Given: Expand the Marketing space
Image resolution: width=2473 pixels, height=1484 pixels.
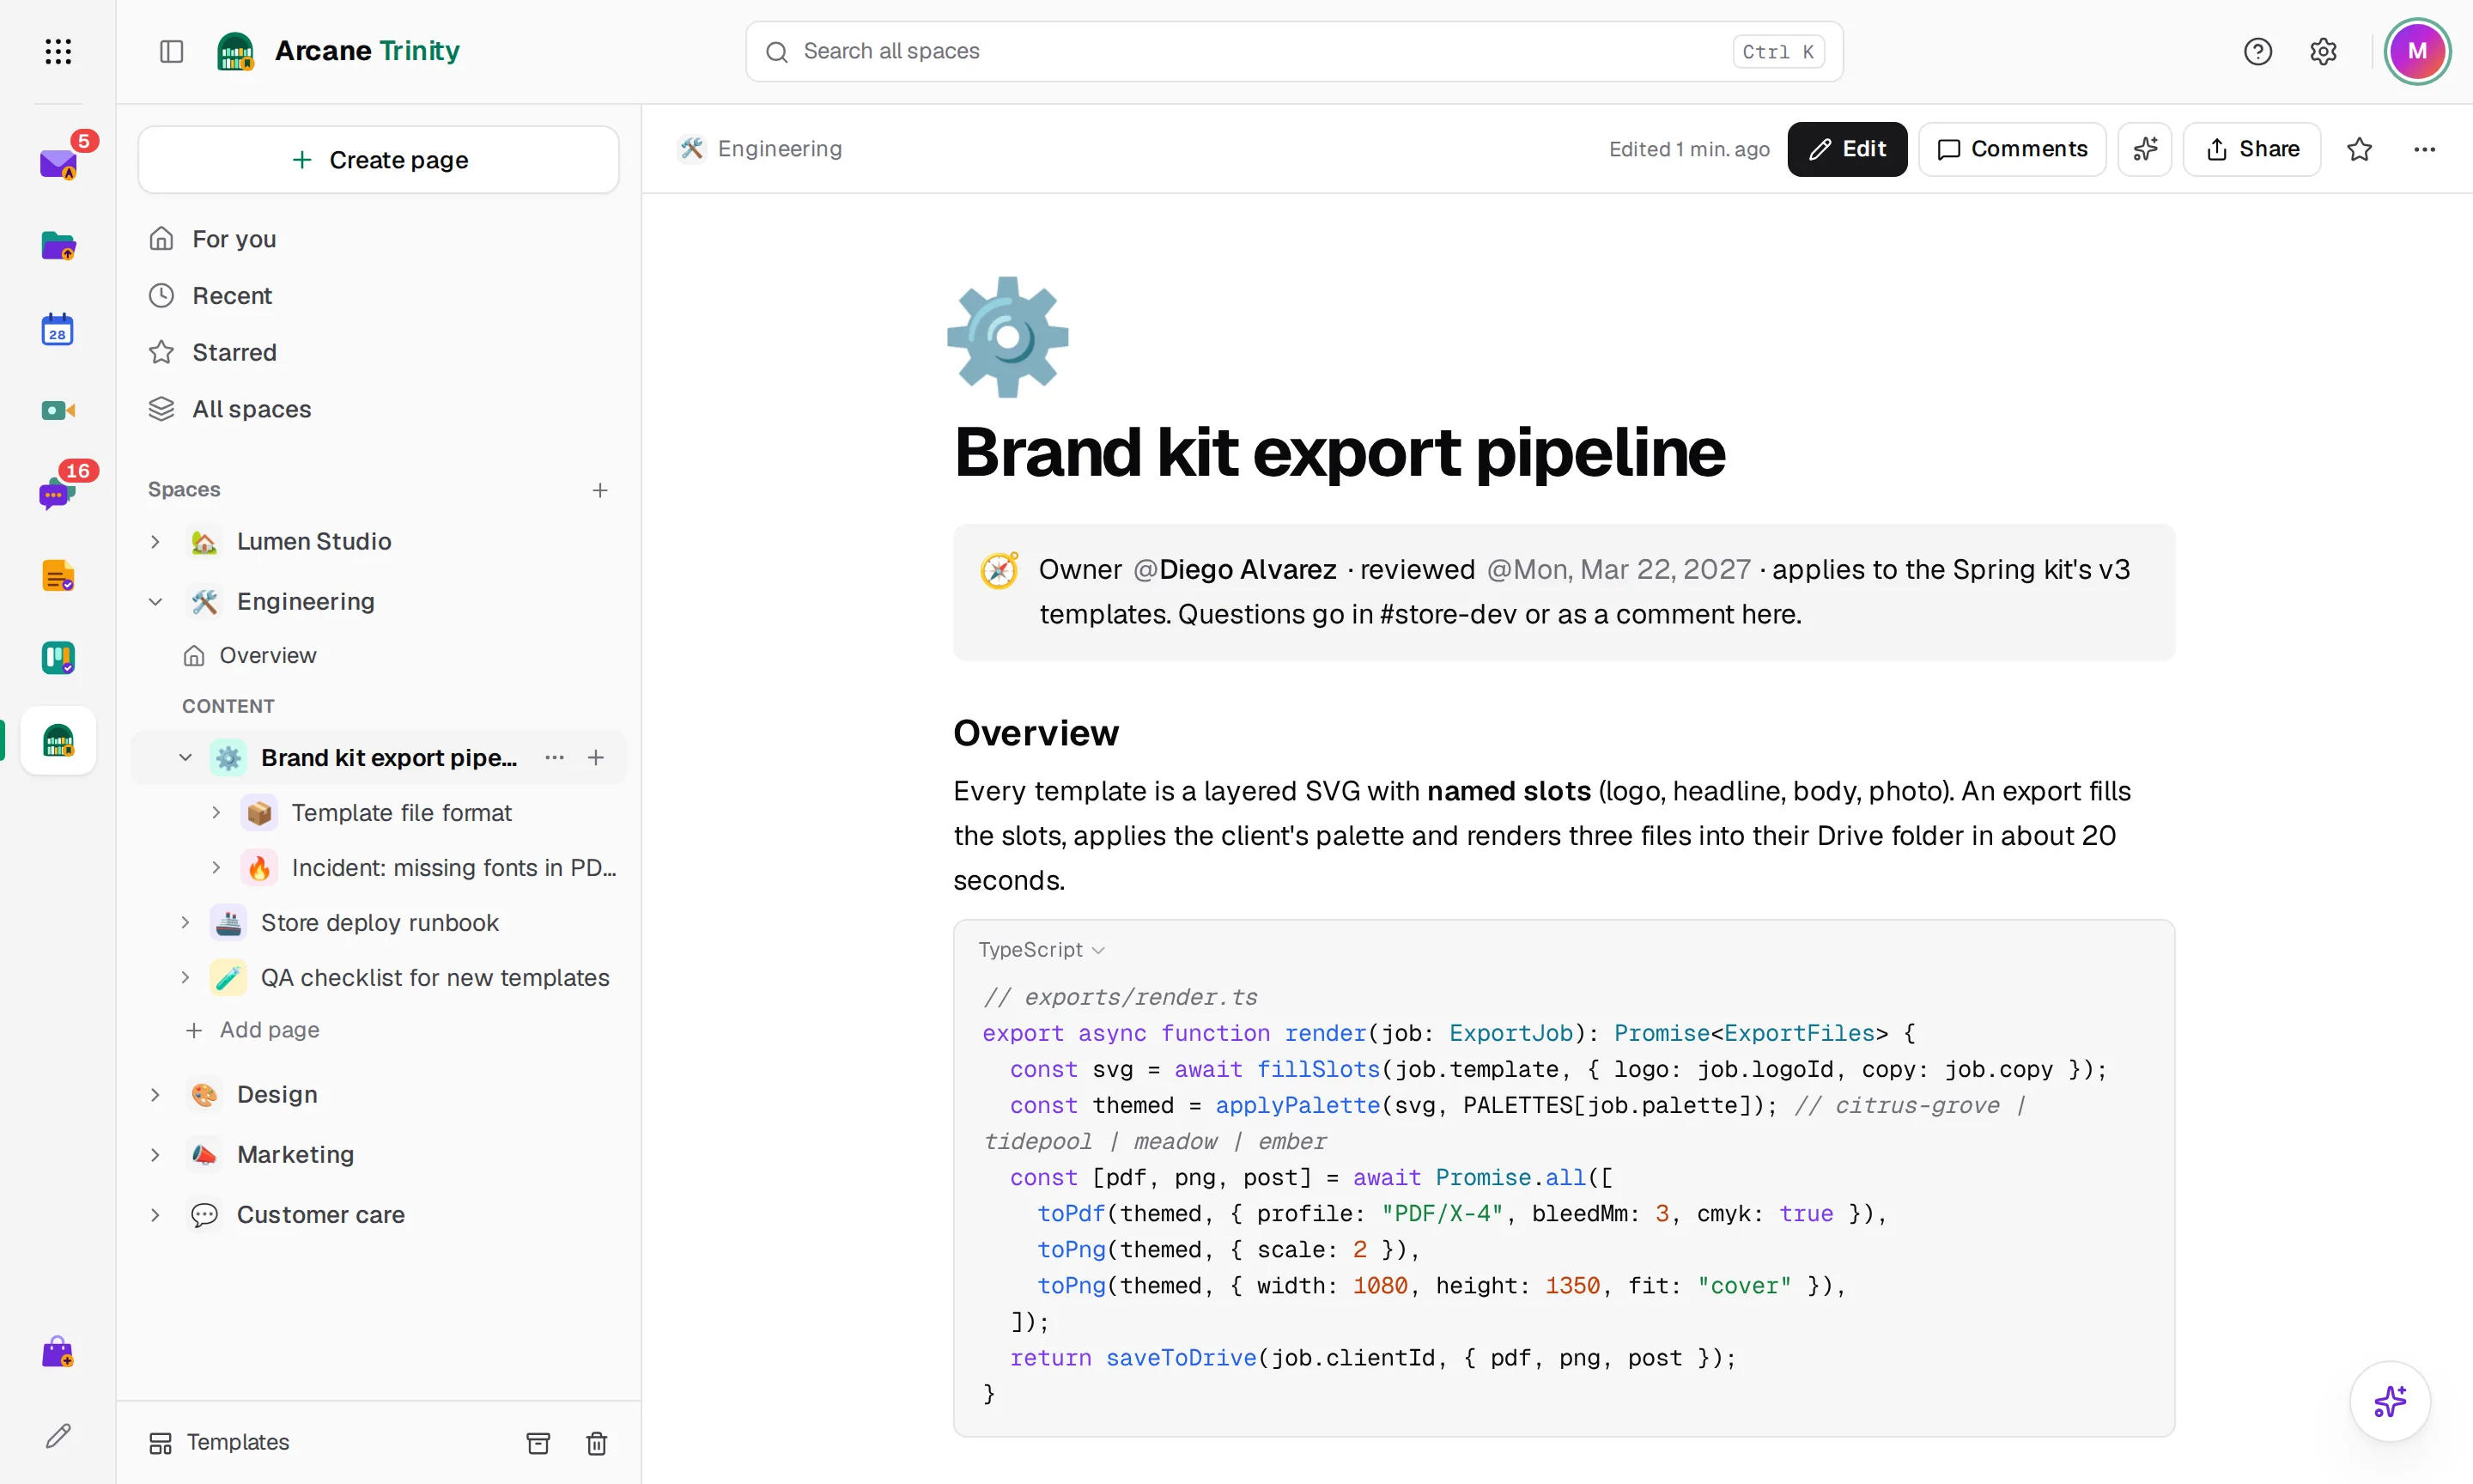Looking at the screenshot, I should coord(155,1154).
